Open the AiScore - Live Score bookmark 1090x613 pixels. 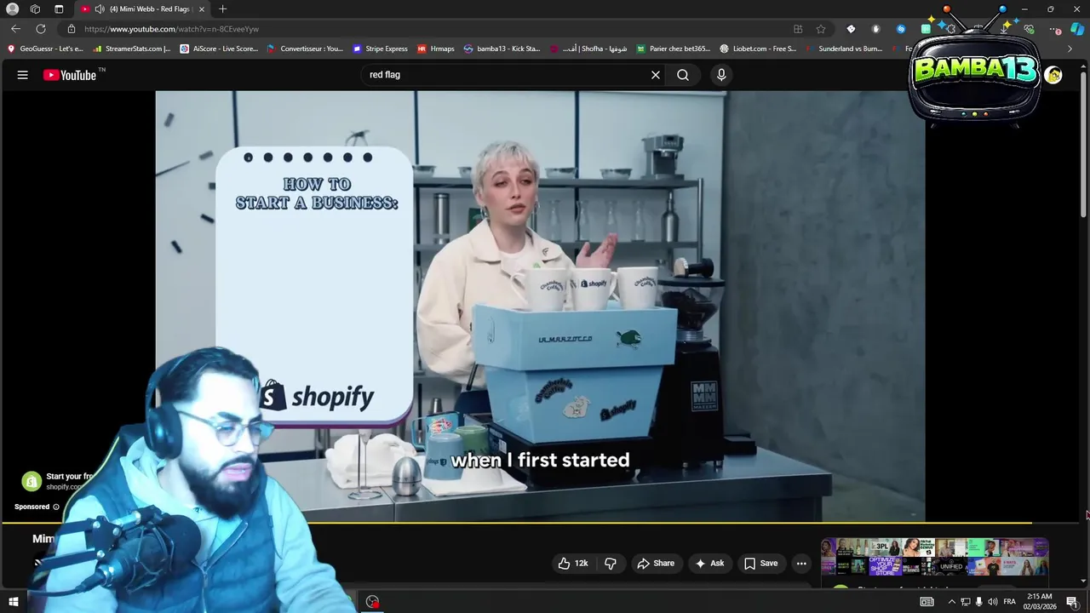(x=220, y=49)
